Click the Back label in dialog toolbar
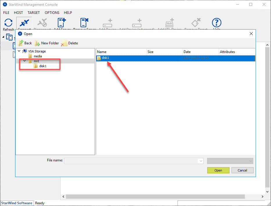Image resolution: width=271 pixels, height=206 pixels. click(28, 43)
